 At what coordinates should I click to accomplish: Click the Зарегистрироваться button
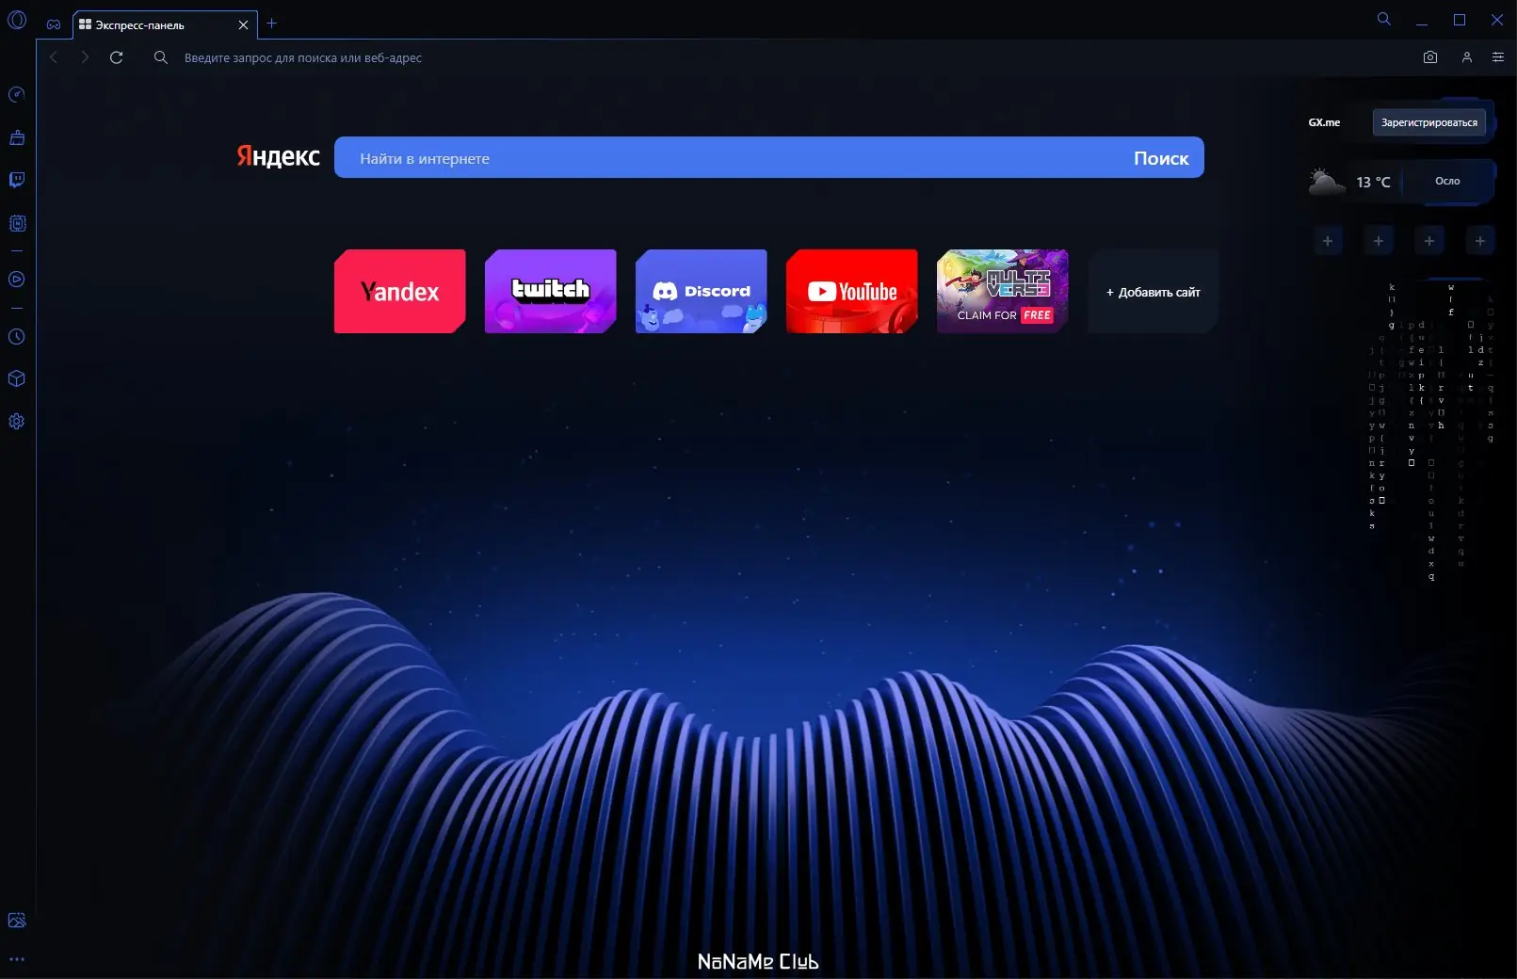coord(1429,122)
